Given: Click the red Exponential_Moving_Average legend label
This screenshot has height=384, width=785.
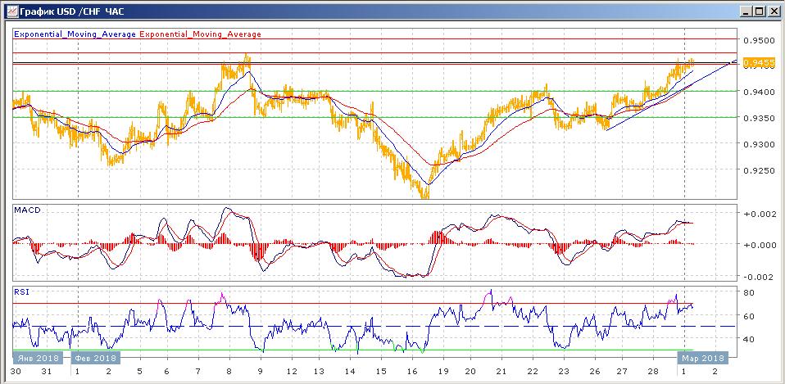Looking at the screenshot, I should (202, 34).
